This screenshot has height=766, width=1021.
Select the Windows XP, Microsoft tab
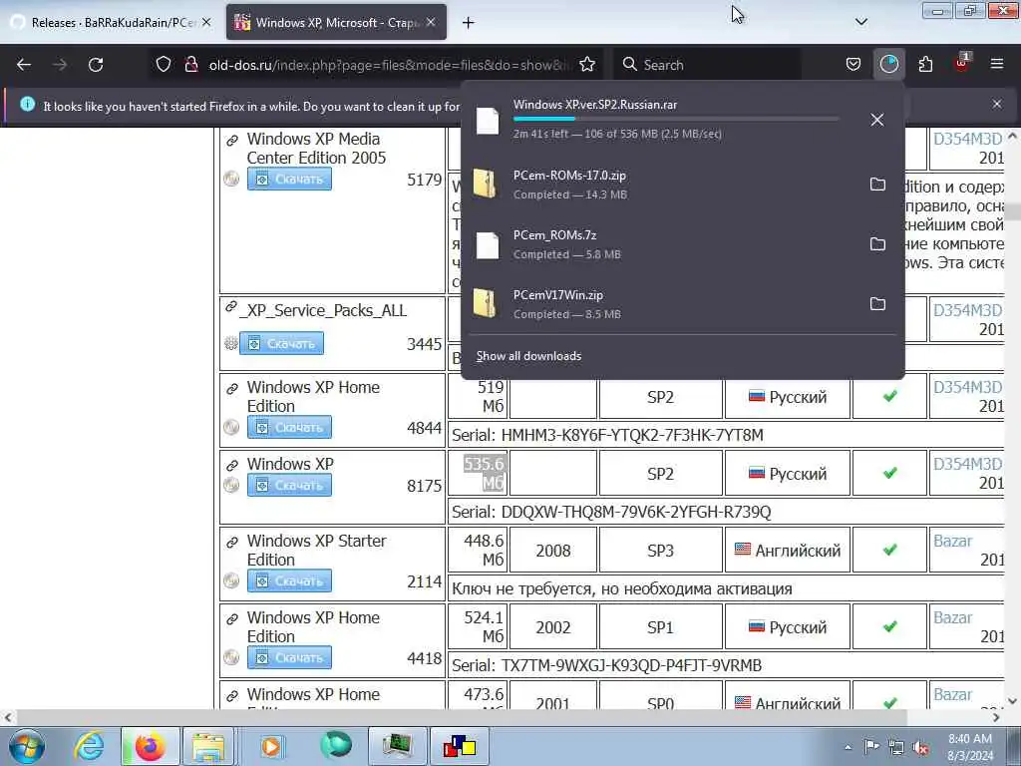point(336,23)
